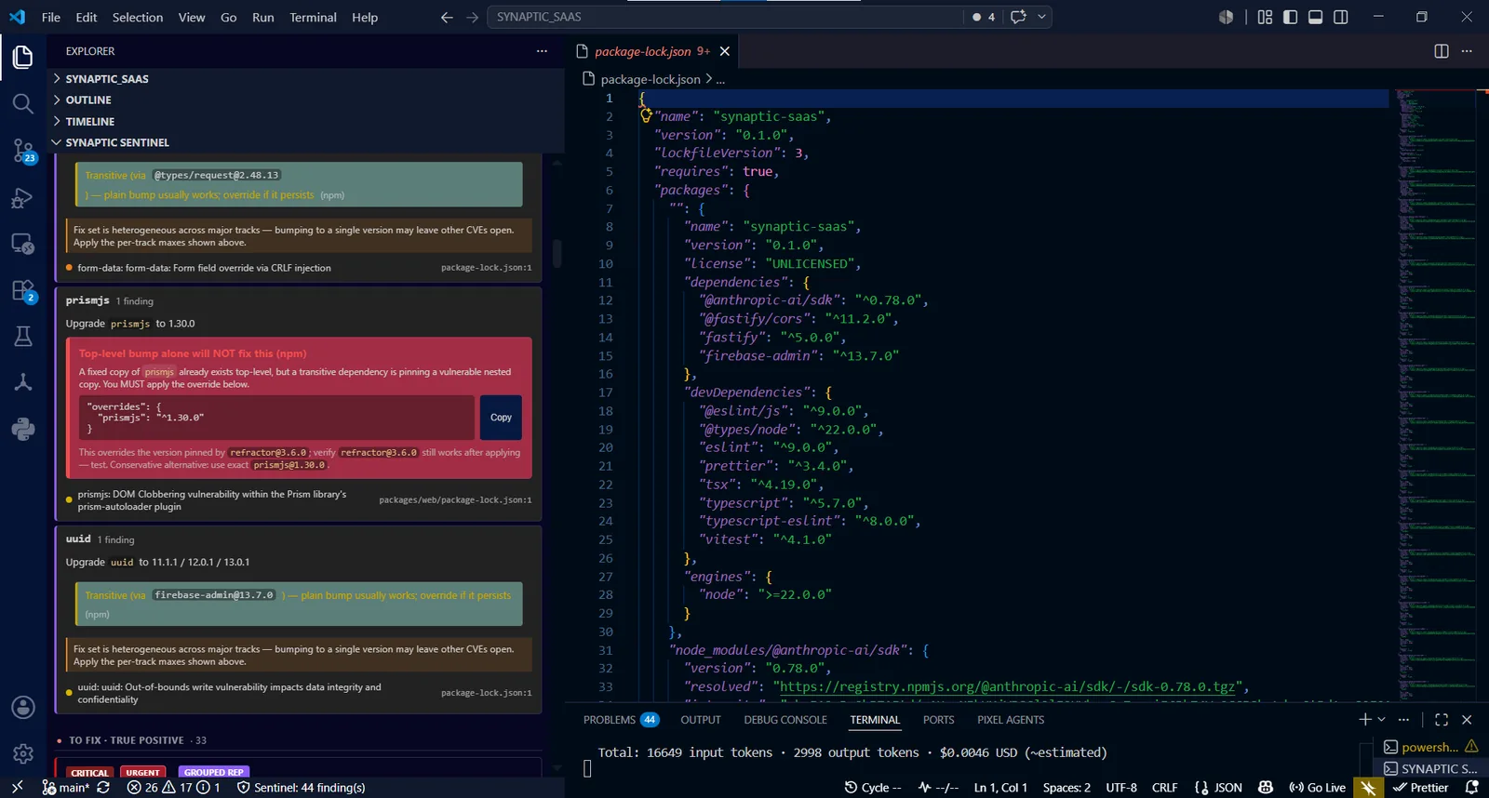
Task: Open Source Control view with 23 badge
Action: pyautogui.click(x=23, y=151)
